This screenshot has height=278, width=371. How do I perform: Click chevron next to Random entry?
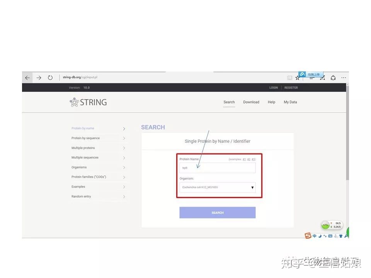tap(124, 197)
